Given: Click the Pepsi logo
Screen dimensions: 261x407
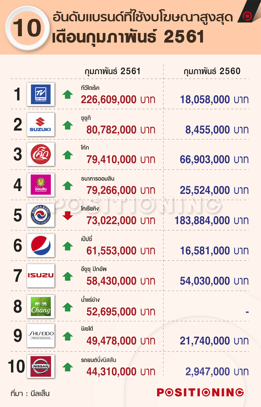Looking at the screenshot, I should 41,245.
